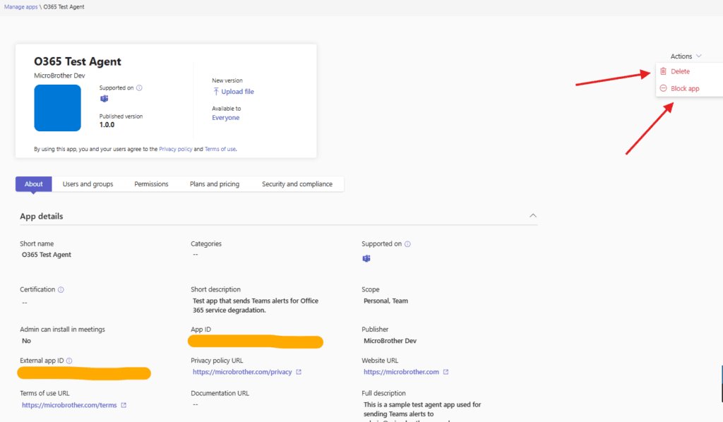
Task: Click external link icon next to Website URL link
Action: pos(446,372)
